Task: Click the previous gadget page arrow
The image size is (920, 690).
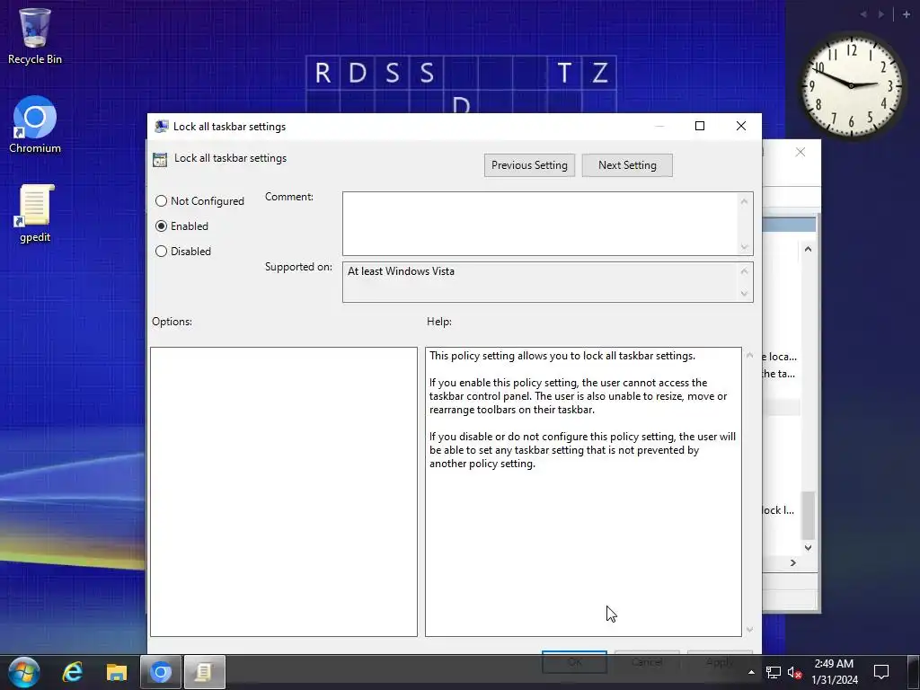Action: point(863,14)
